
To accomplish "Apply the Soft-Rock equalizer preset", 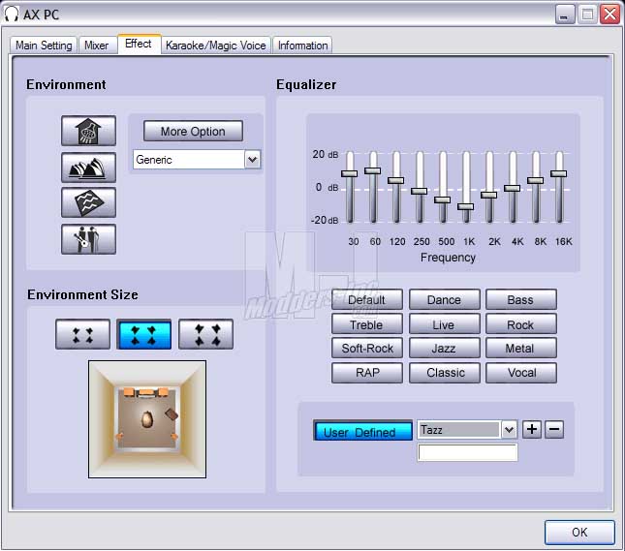I will point(366,349).
